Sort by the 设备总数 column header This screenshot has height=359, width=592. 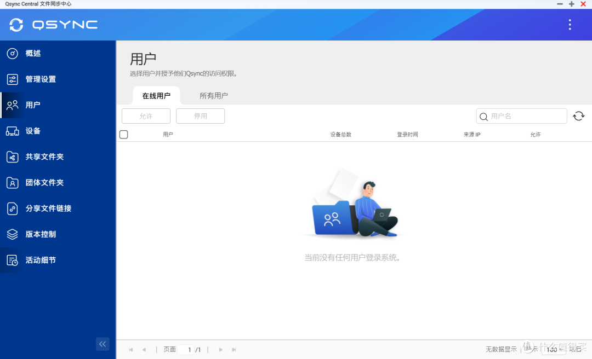coord(341,135)
